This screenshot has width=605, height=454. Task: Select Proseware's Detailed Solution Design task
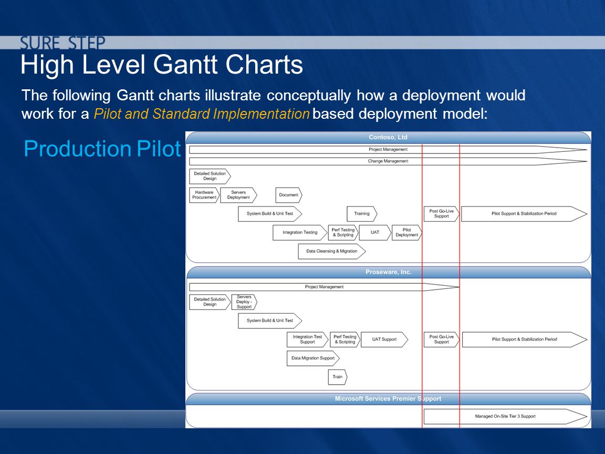[210, 302]
